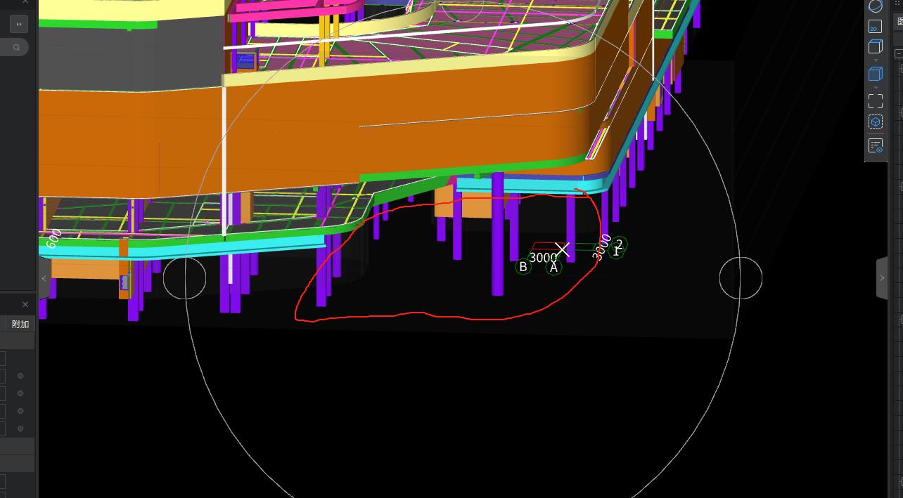Switch to the 2D view mode
The height and width of the screenshot is (498, 903).
click(875, 27)
